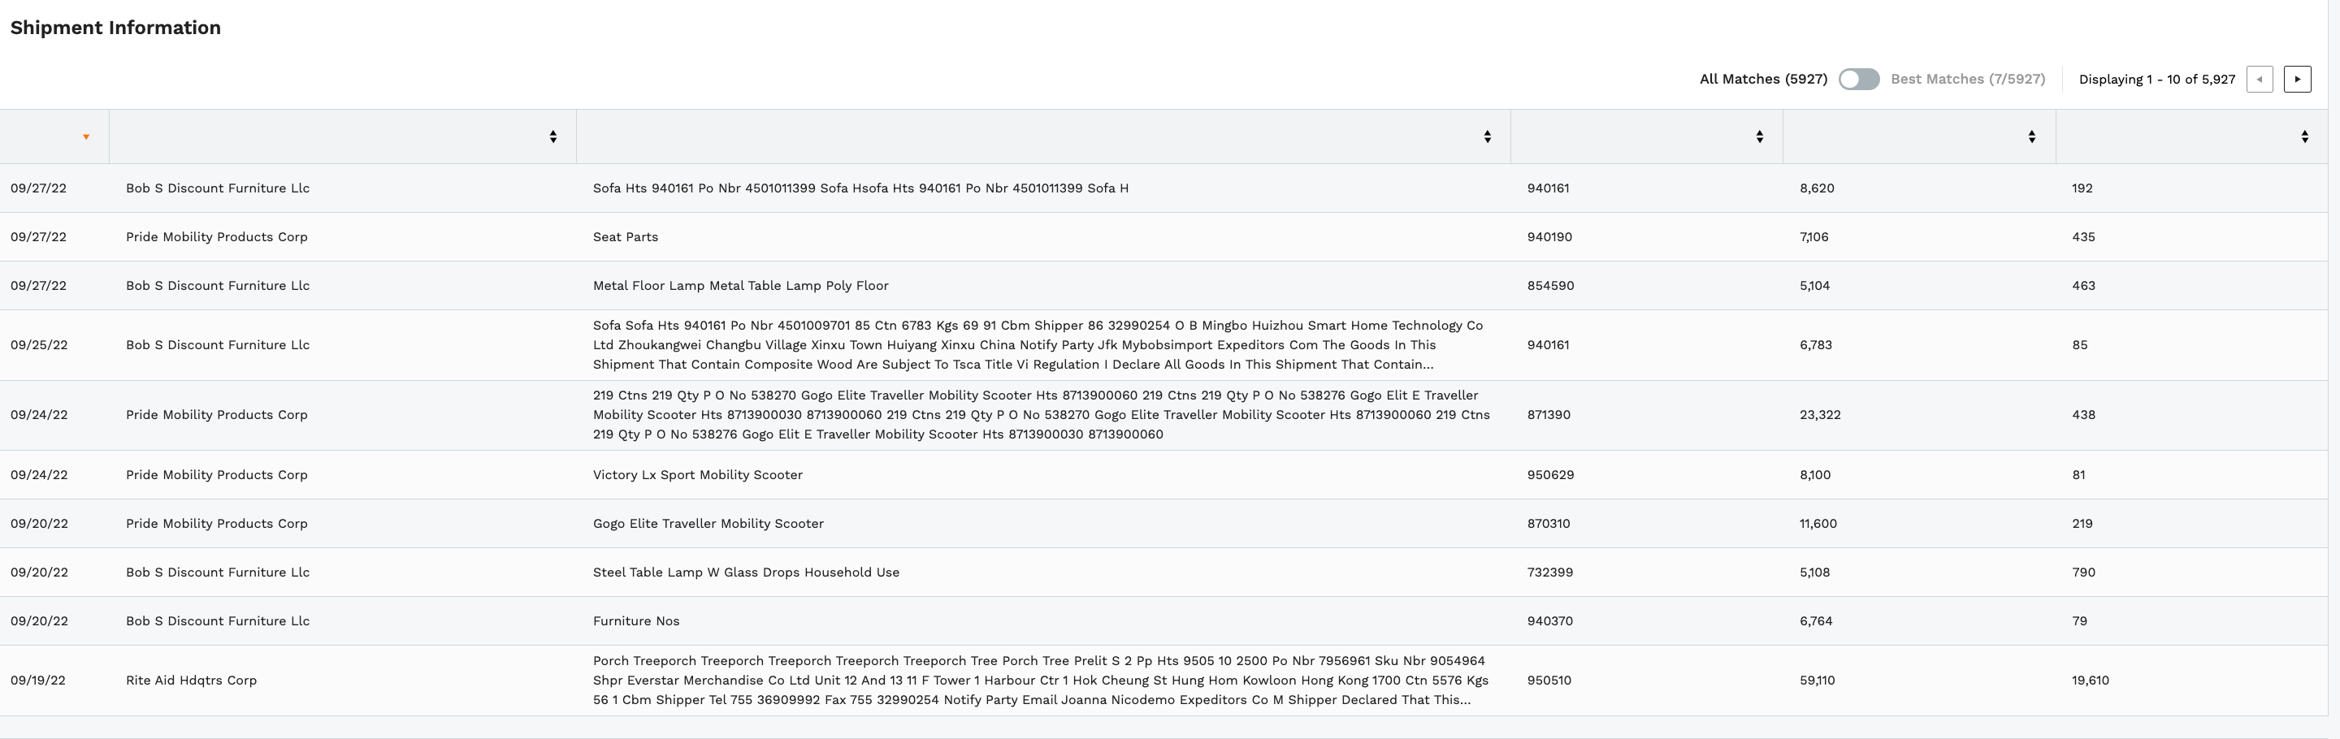Click the value 463 in the last column
This screenshot has width=2340, height=739.
click(2083, 286)
